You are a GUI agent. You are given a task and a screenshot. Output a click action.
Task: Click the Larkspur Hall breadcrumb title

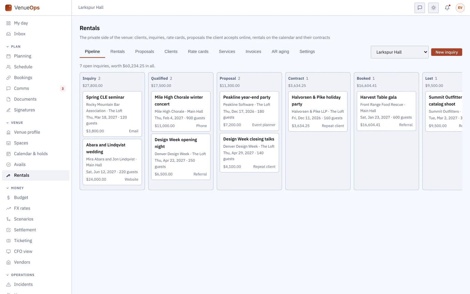[x=91, y=8]
